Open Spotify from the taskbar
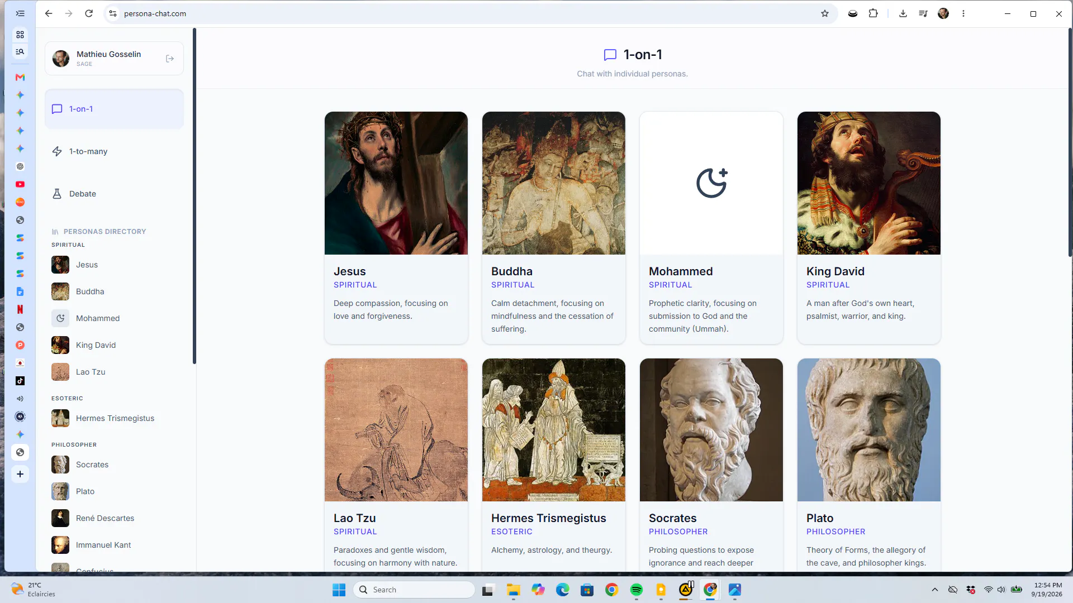The image size is (1073, 603). coord(636,590)
